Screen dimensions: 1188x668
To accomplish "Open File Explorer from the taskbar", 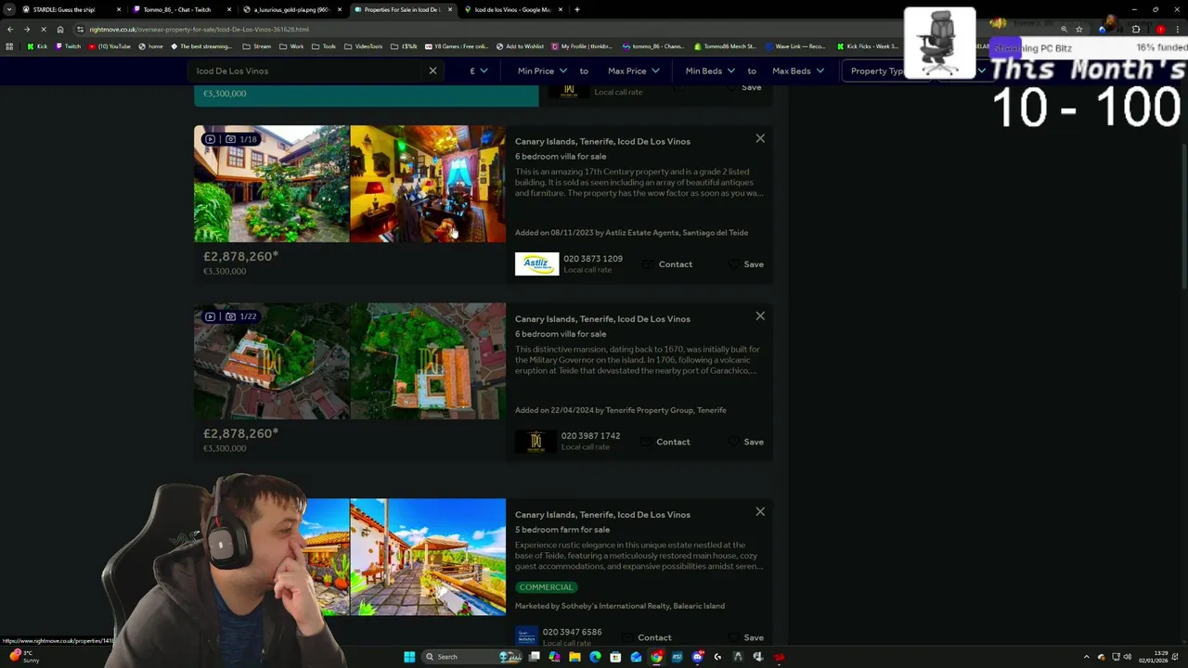I will (575, 657).
